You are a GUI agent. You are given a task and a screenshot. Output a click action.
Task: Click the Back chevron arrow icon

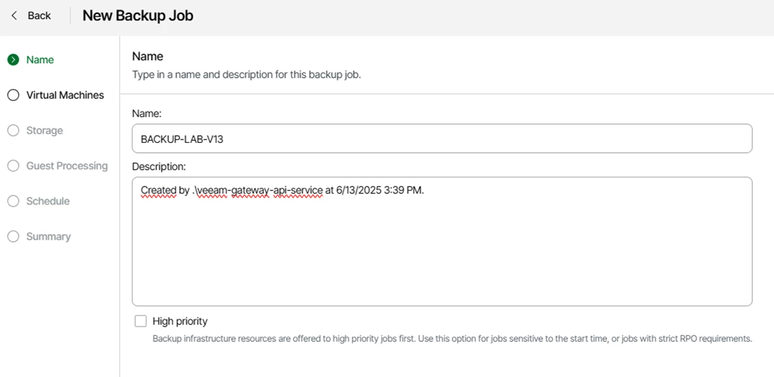(x=14, y=16)
